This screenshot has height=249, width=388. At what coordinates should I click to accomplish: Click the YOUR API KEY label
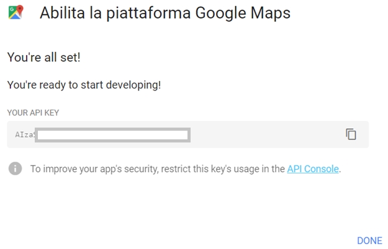pos(33,113)
